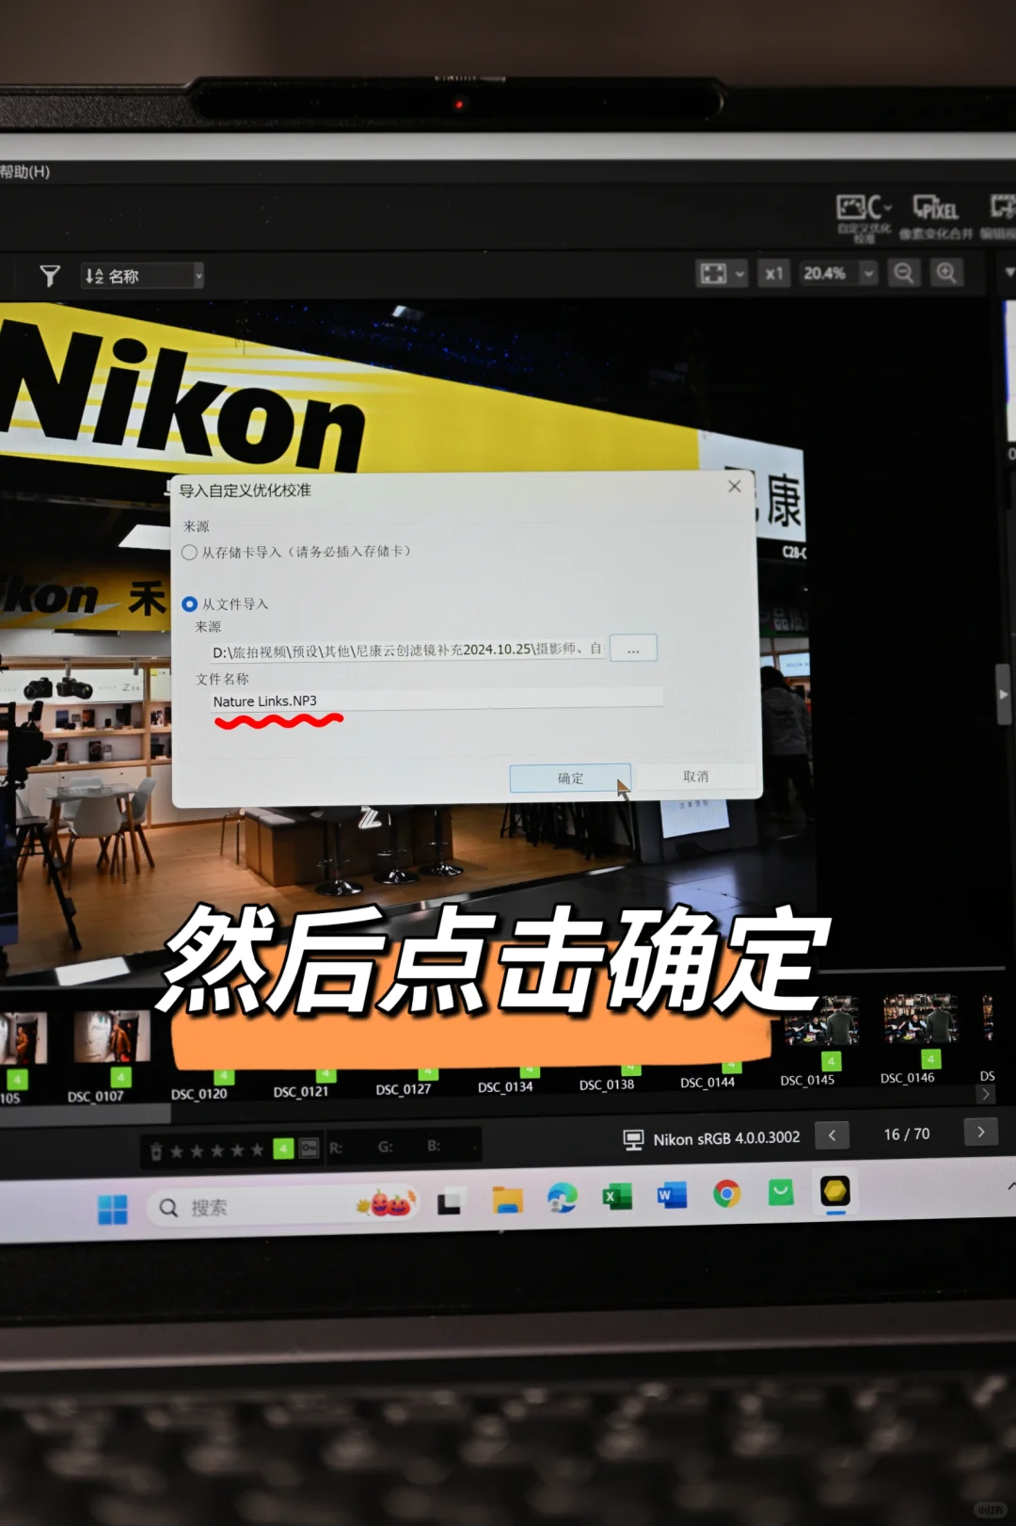The width and height of the screenshot is (1016, 1526).
Task: Open File Explorer from taskbar
Action: (x=507, y=1200)
